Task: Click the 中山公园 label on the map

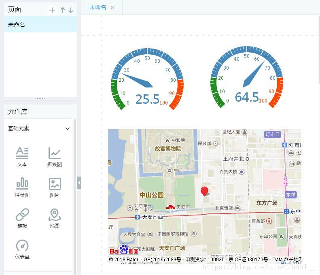Action: point(152,195)
